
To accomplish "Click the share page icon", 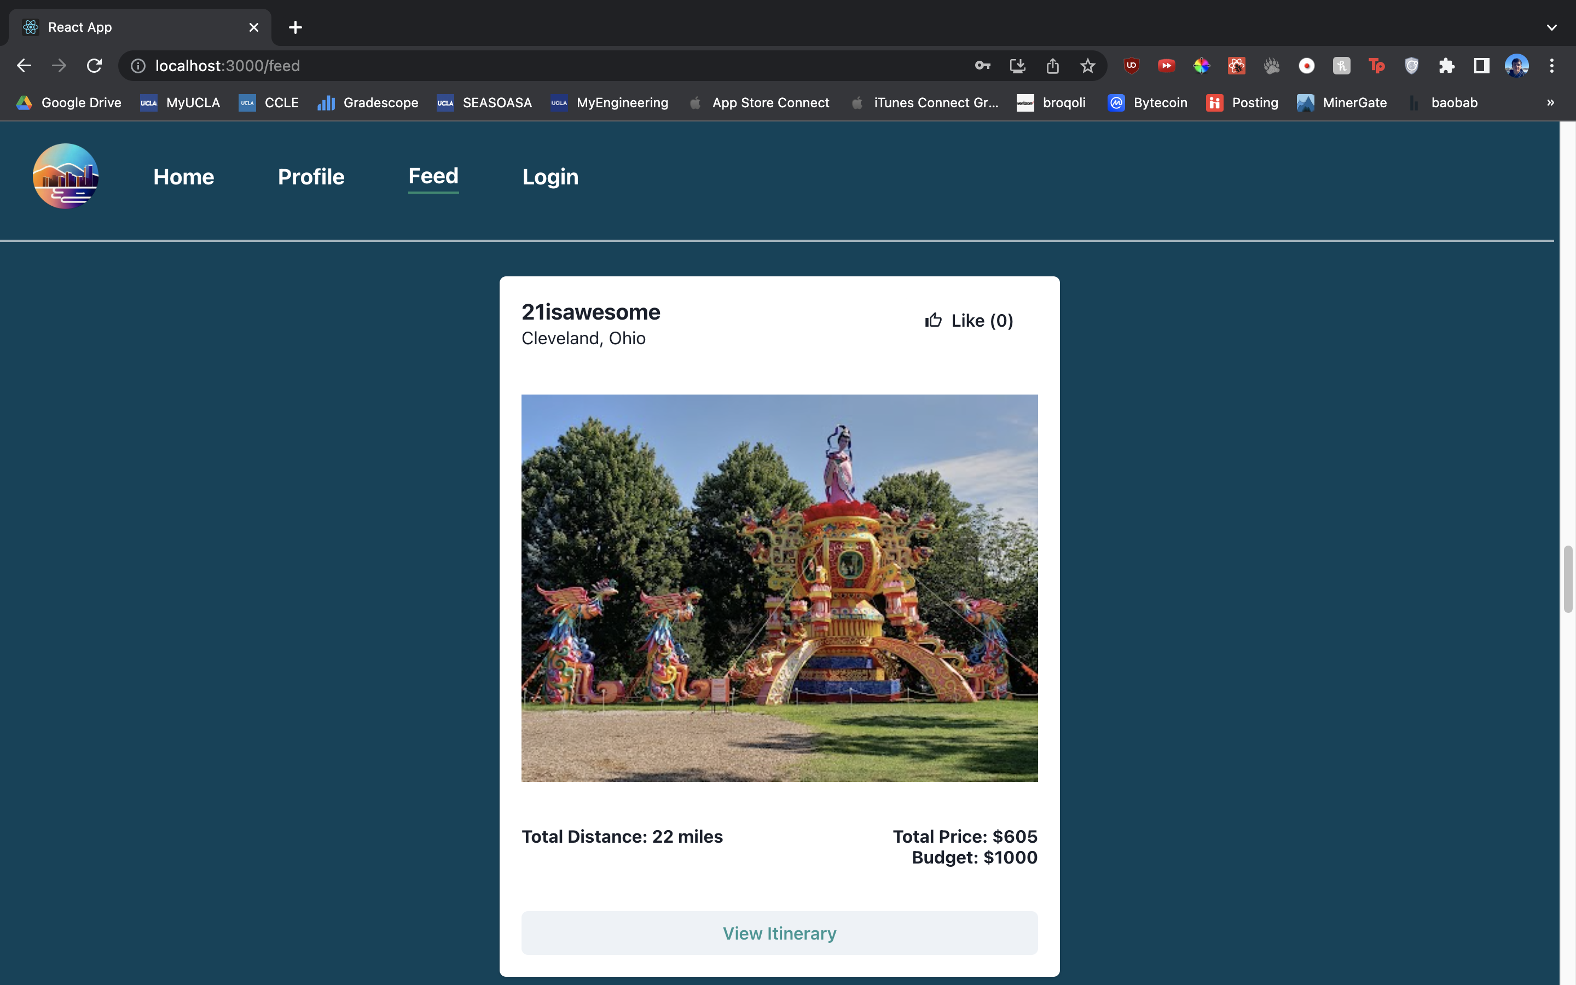I will coord(1052,66).
